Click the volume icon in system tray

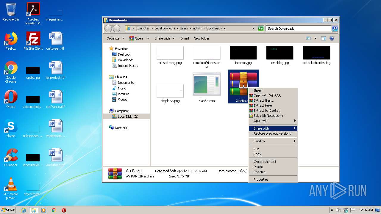(338, 210)
